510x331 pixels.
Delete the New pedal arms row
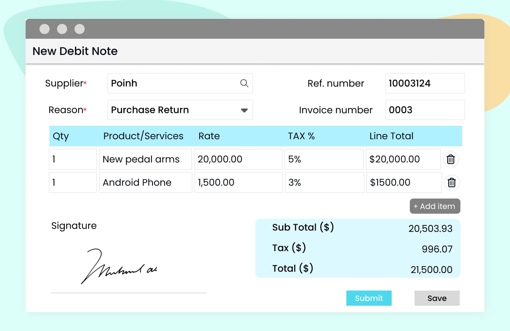click(x=451, y=159)
